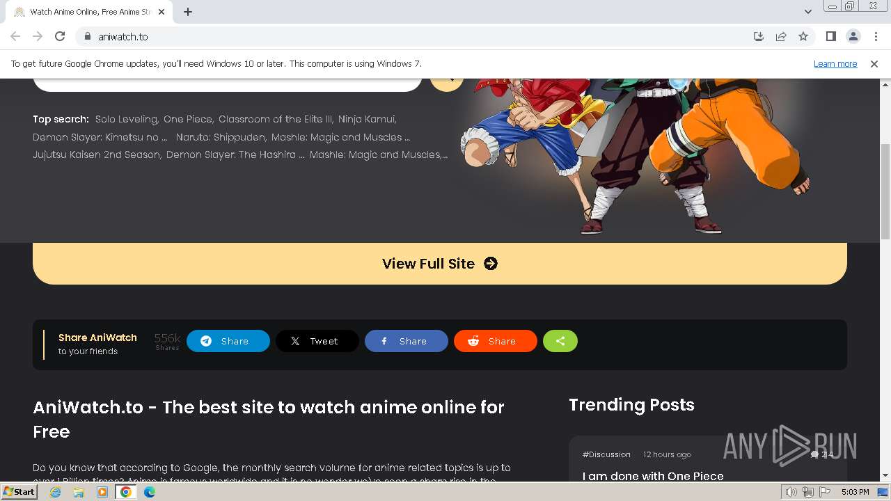Viewport: 891px width, 501px height.
Task: Click the browser forward arrow
Action: tap(38, 36)
